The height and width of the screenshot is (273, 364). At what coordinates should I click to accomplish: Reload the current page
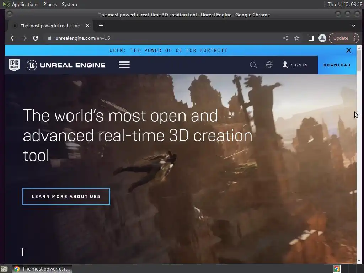tap(36, 38)
